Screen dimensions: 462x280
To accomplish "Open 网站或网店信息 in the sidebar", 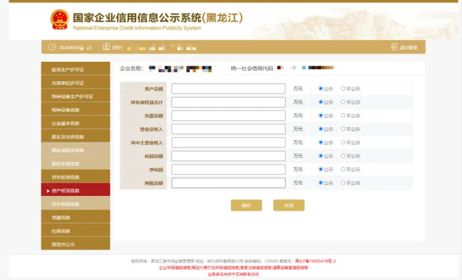I will (x=75, y=150).
